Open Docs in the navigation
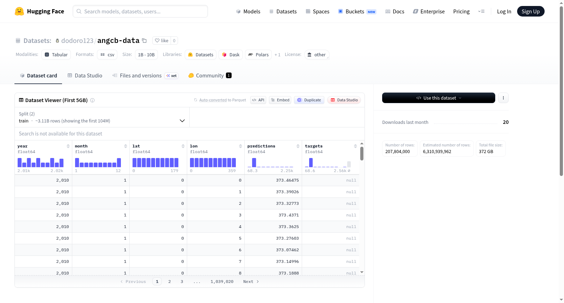The height and width of the screenshot is (303, 564). pyautogui.click(x=395, y=11)
